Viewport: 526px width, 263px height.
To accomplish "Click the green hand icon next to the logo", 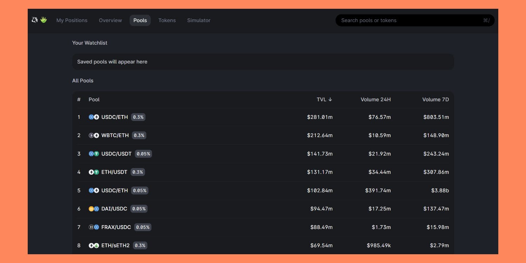I will point(43,20).
